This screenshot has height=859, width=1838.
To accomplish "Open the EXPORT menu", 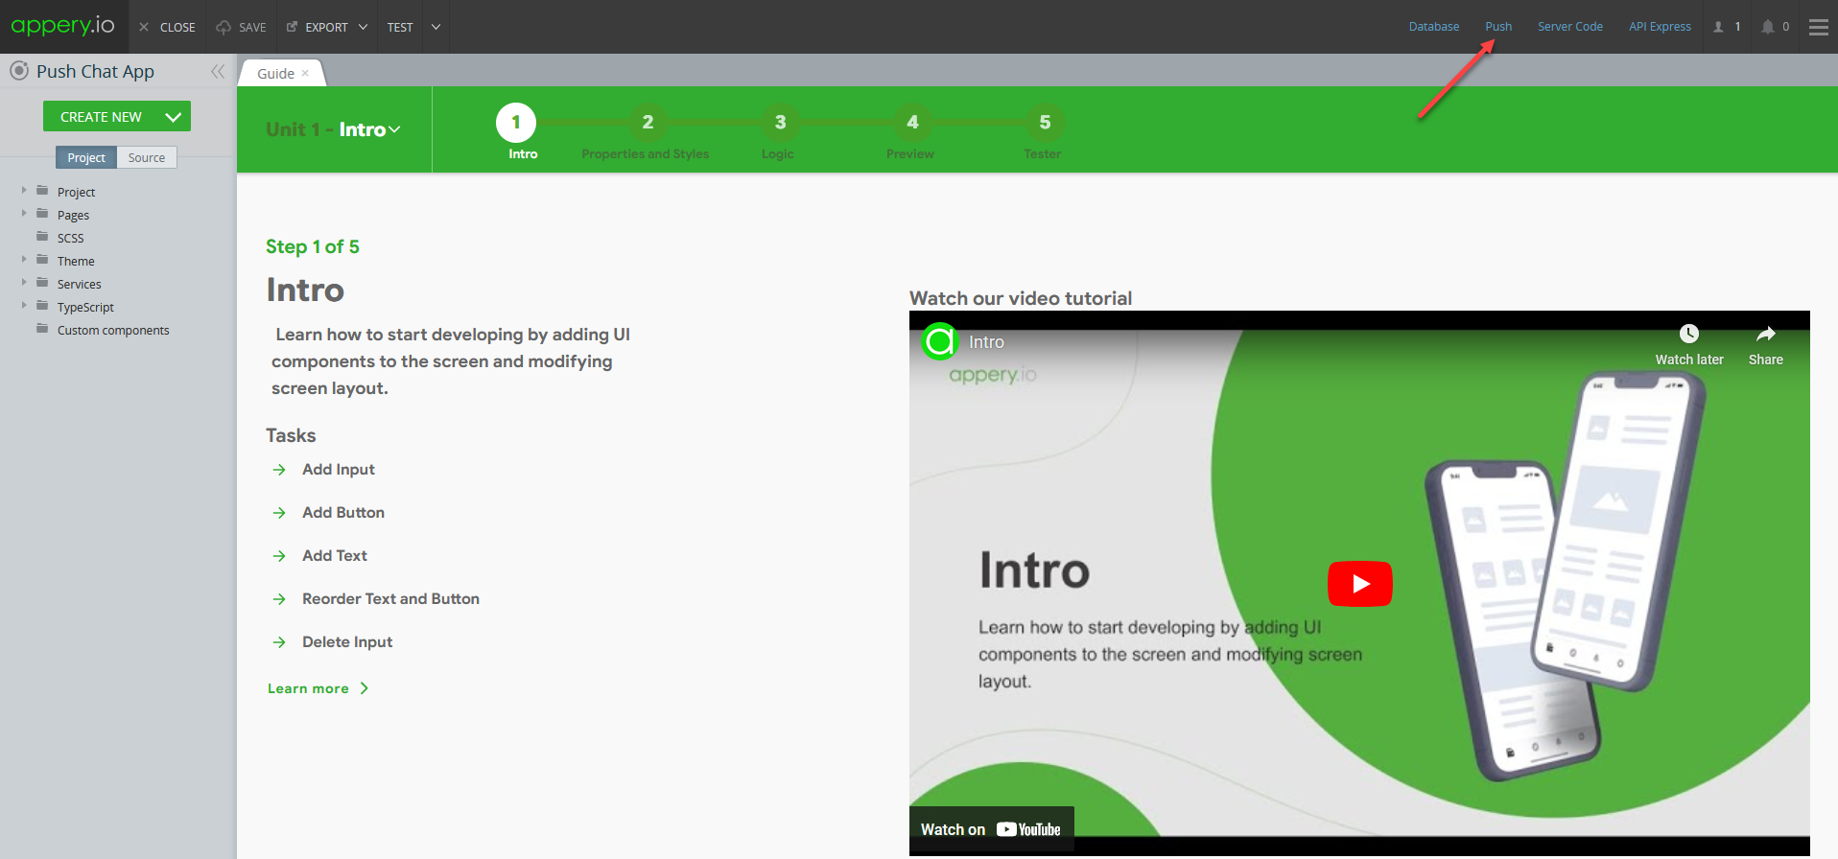I will [327, 27].
